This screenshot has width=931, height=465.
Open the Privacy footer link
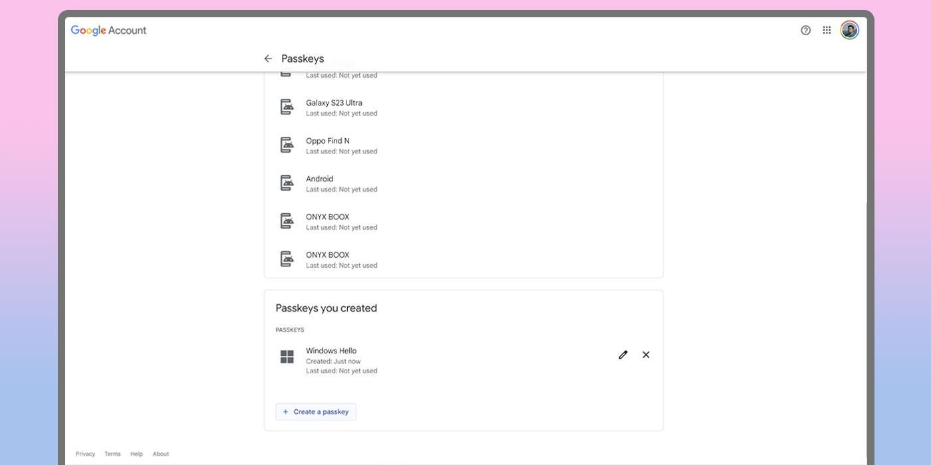(x=85, y=454)
